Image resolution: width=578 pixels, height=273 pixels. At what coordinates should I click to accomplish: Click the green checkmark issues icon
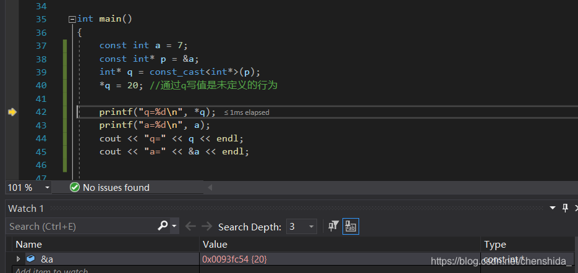(x=74, y=188)
